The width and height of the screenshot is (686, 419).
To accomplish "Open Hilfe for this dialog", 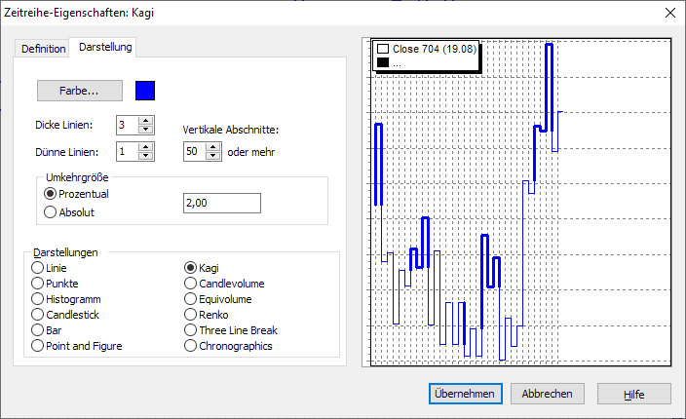I will 634,394.
